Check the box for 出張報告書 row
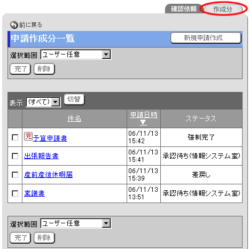249x249 pixels. [x=15, y=156]
